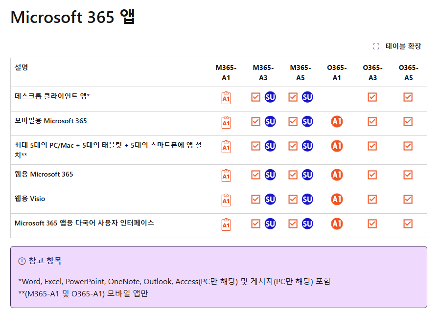Click the M365-A1 clipboard icon in 데스크톱 클라이언트 앱 row
The width and height of the screenshot is (440, 313).
(x=226, y=98)
